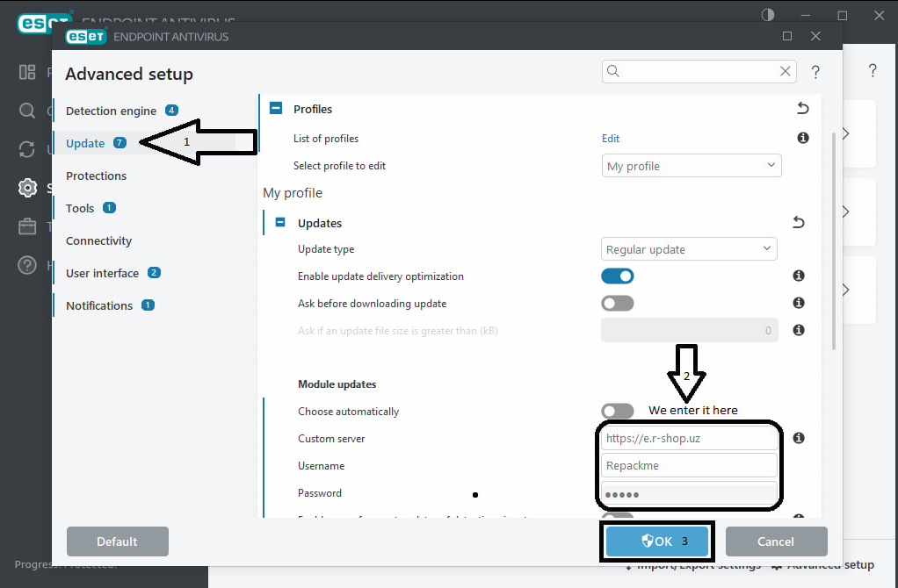
Task: Click the ESET logo in dialog title
Action: [86, 37]
